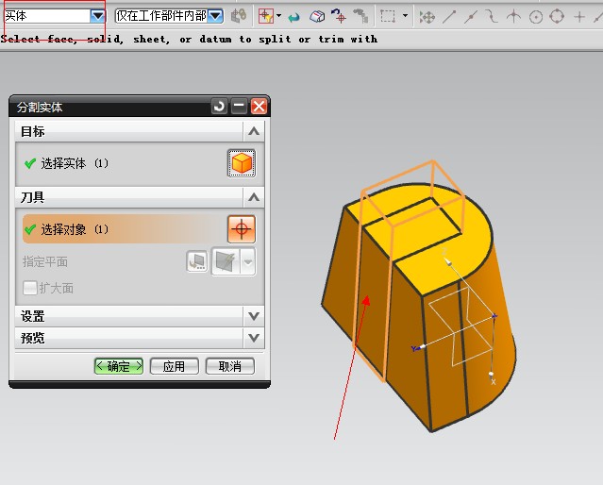Toggle the end point snap icon
Image resolution: width=603 pixels, height=485 pixels.
coord(449,17)
